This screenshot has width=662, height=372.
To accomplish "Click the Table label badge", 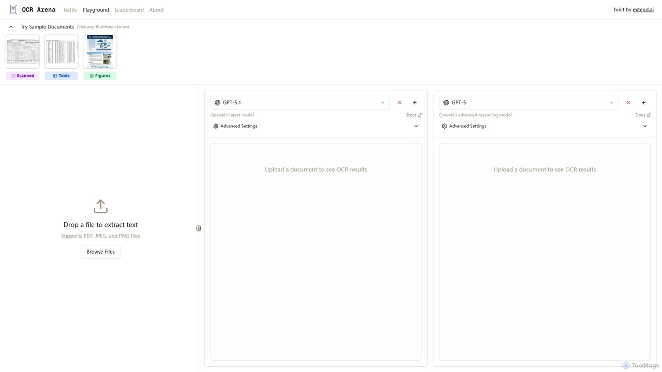I will 61,75.
